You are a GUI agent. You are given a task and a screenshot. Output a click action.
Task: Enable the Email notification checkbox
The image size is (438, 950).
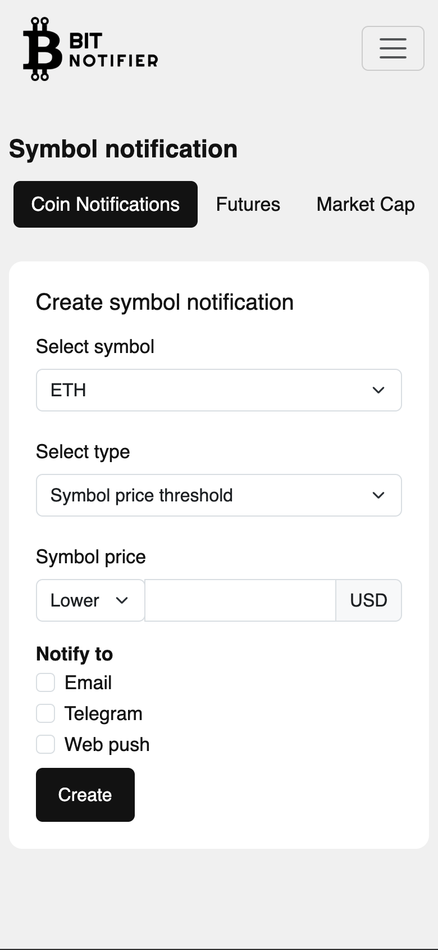tap(45, 682)
